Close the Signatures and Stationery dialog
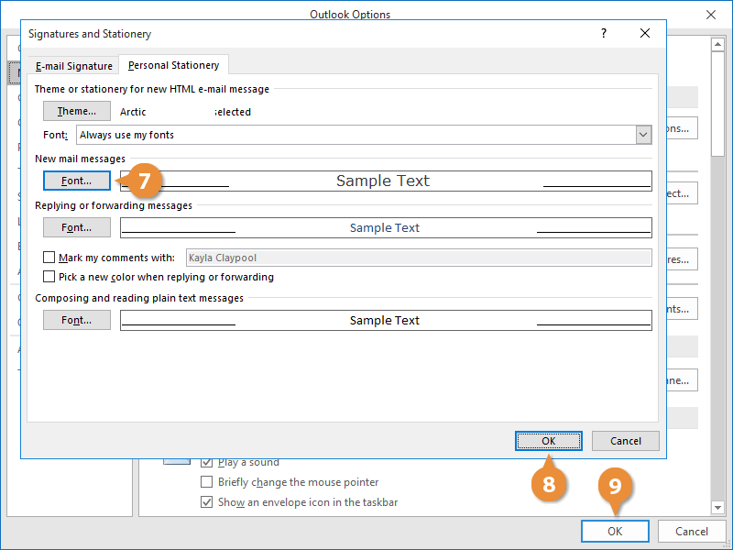This screenshot has height=550, width=733. tap(645, 34)
